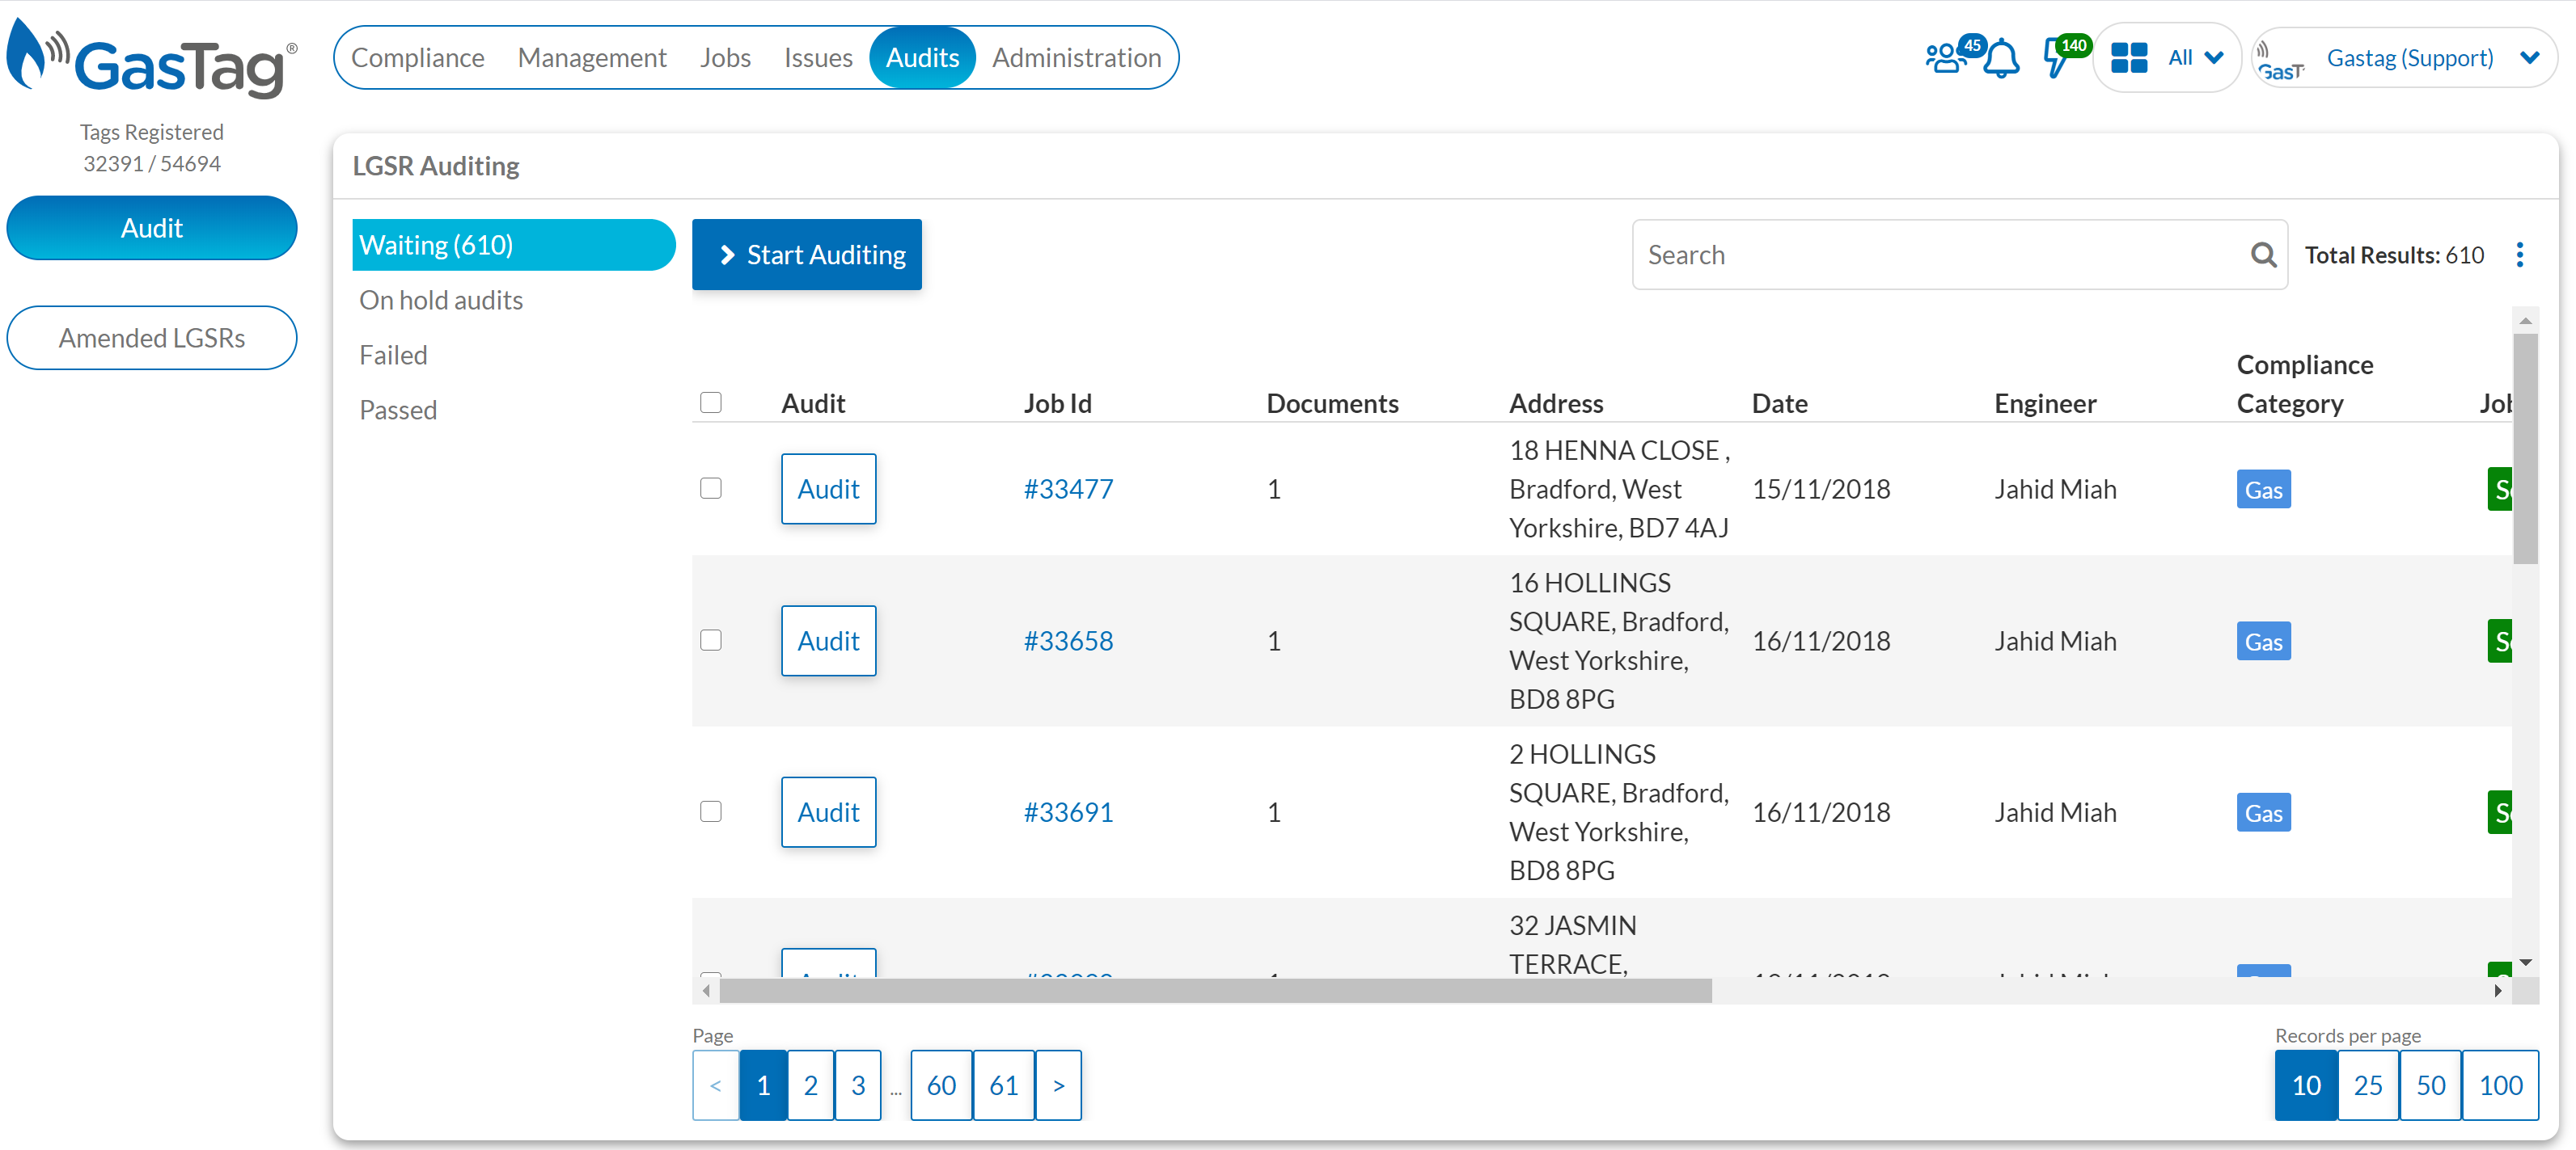This screenshot has height=1150, width=2576.
Task: Open the Administration menu
Action: [x=1076, y=58]
